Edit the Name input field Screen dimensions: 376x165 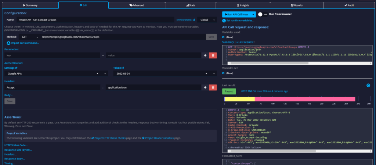point(95,20)
